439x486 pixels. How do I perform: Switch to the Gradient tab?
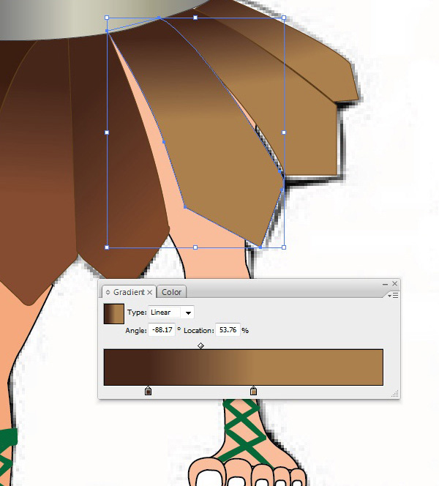129,292
